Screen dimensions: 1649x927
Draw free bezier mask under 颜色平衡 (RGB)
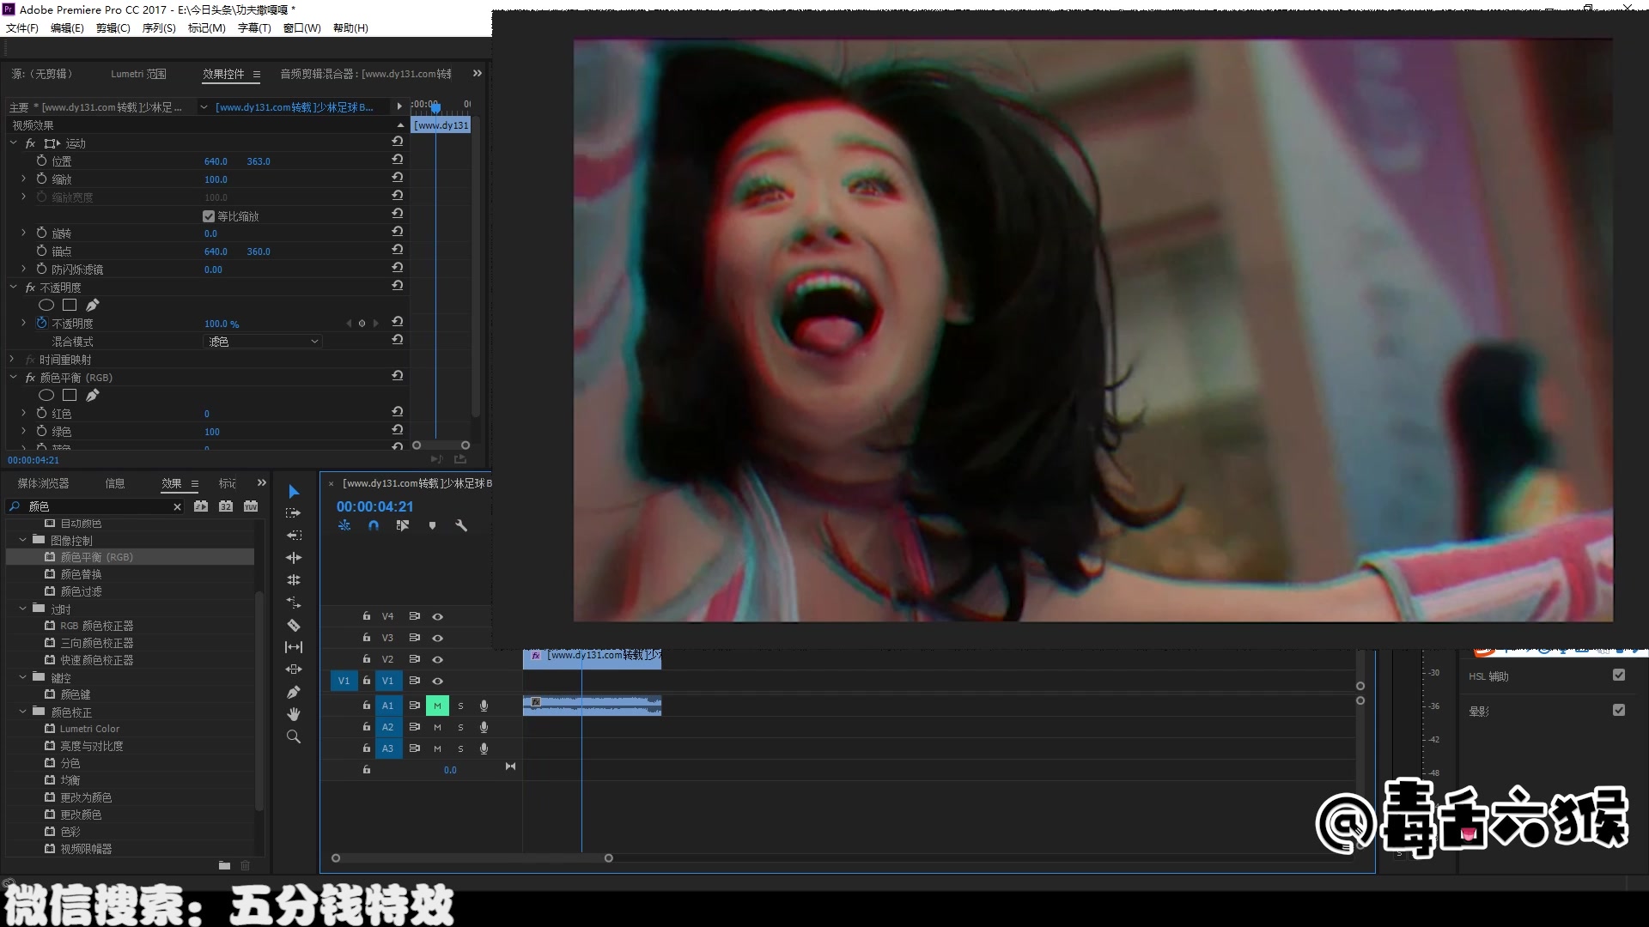coord(92,395)
